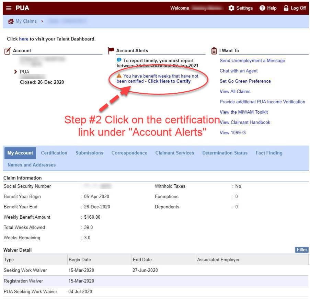Open the Correspondence tab
The height and width of the screenshot is (299, 310).
click(129, 153)
